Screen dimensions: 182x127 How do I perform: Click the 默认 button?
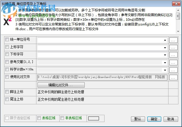(138, 119)
